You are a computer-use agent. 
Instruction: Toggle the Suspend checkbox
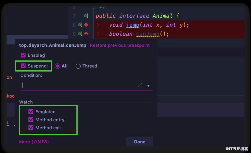point(23,66)
